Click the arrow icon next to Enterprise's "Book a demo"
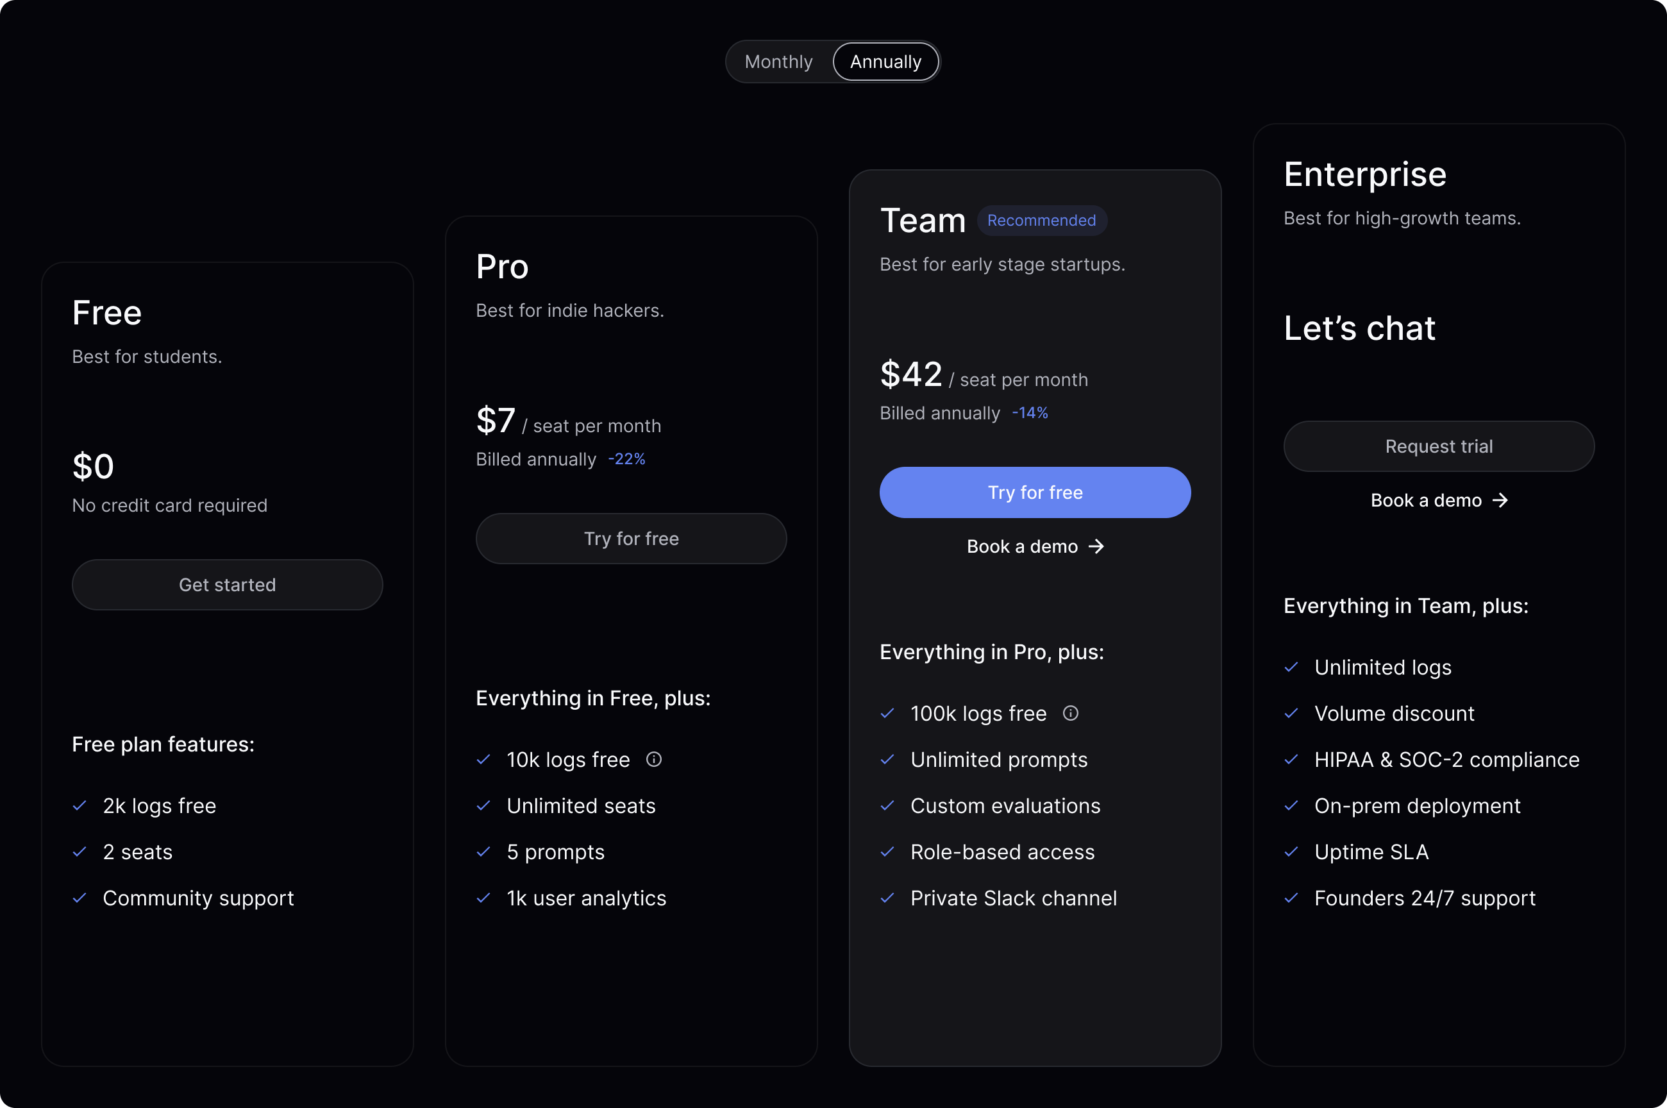Image resolution: width=1667 pixels, height=1108 pixels. (x=1500, y=500)
